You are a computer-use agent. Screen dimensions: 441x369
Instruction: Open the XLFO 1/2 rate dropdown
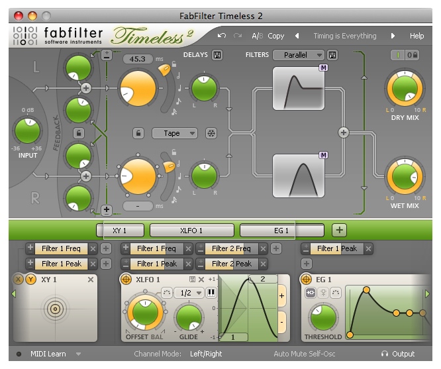click(188, 293)
